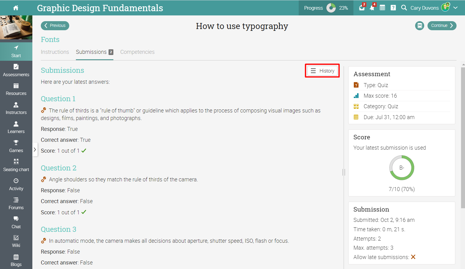
Task: Click the search magnifier icon
Action: (x=404, y=8)
